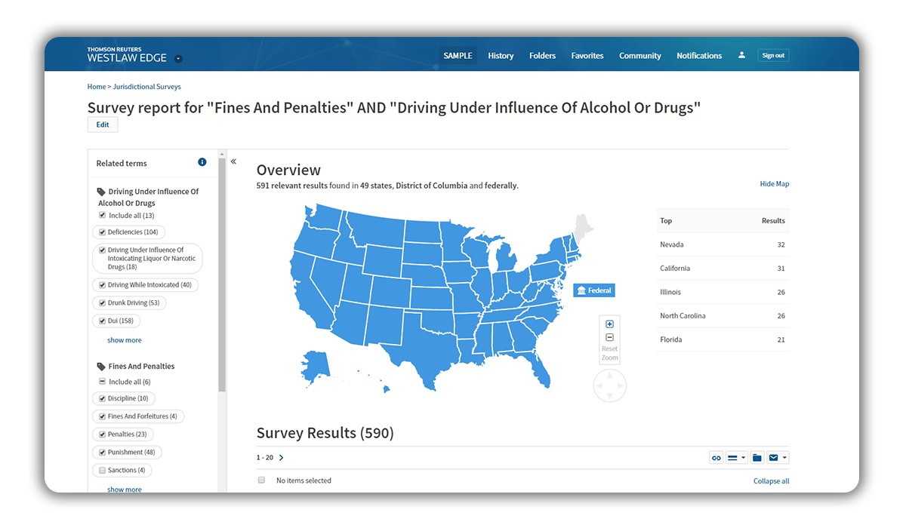Open the History menu

tap(501, 56)
